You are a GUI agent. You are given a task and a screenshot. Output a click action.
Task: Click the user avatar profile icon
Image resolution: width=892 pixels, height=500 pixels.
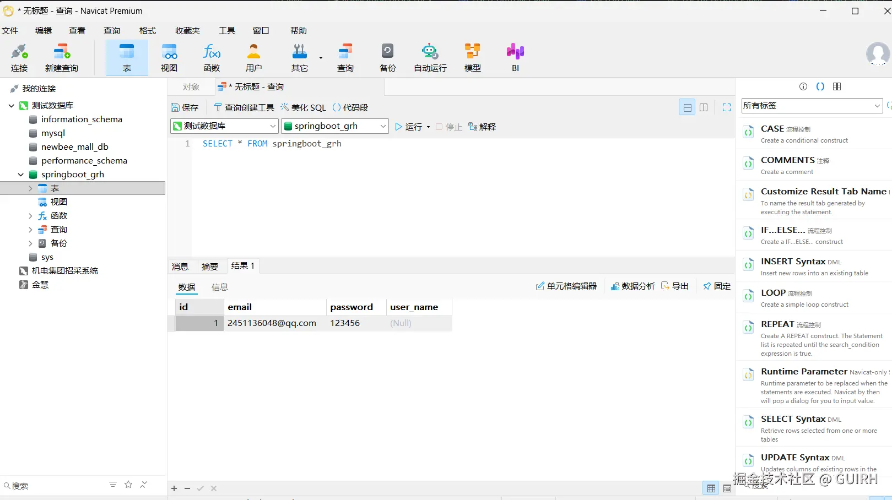pos(878,53)
